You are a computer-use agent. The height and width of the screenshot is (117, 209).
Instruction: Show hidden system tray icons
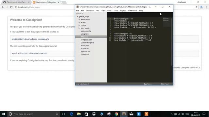click(x=172, y=114)
